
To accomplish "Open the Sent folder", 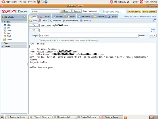I will pos(7,28).
